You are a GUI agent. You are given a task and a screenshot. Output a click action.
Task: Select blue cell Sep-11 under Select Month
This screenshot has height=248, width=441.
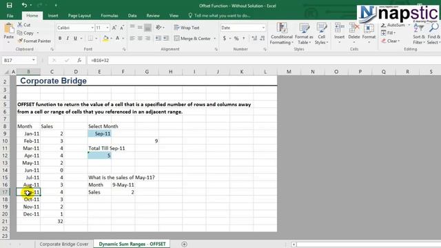99,134
